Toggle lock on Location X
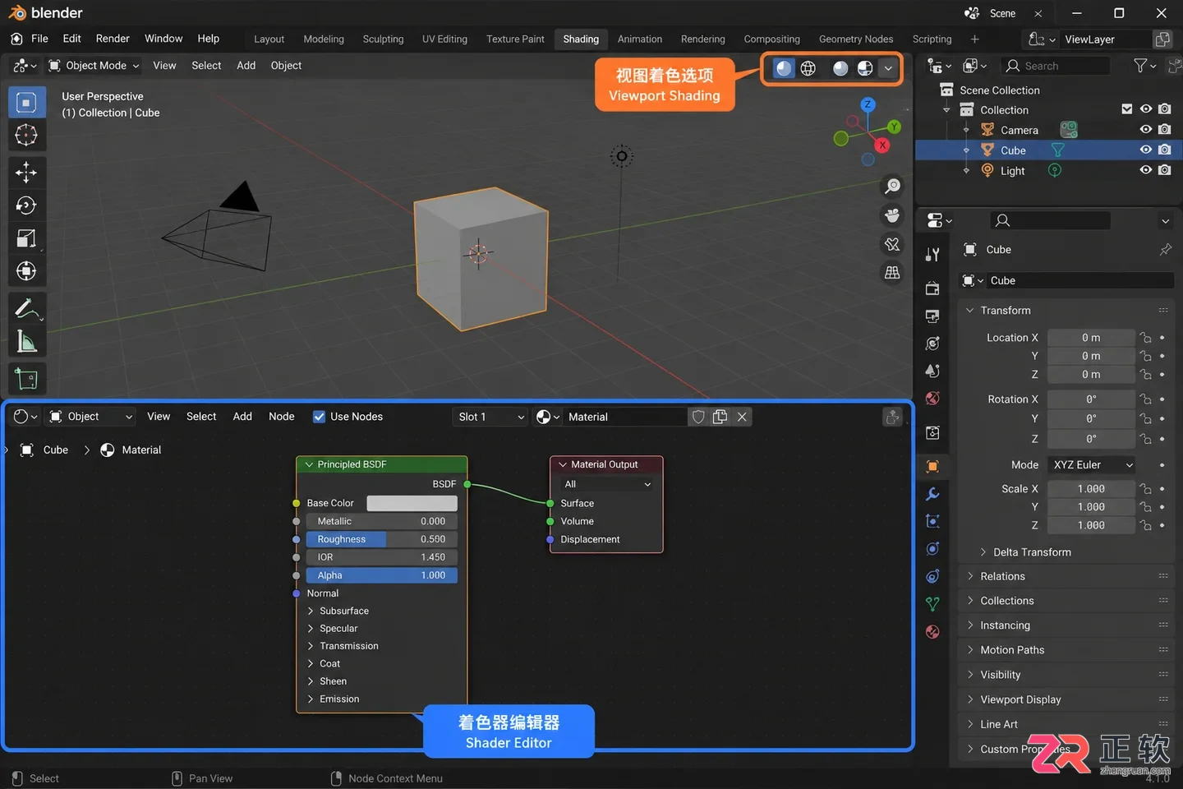This screenshot has width=1183, height=789. pos(1145,338)
